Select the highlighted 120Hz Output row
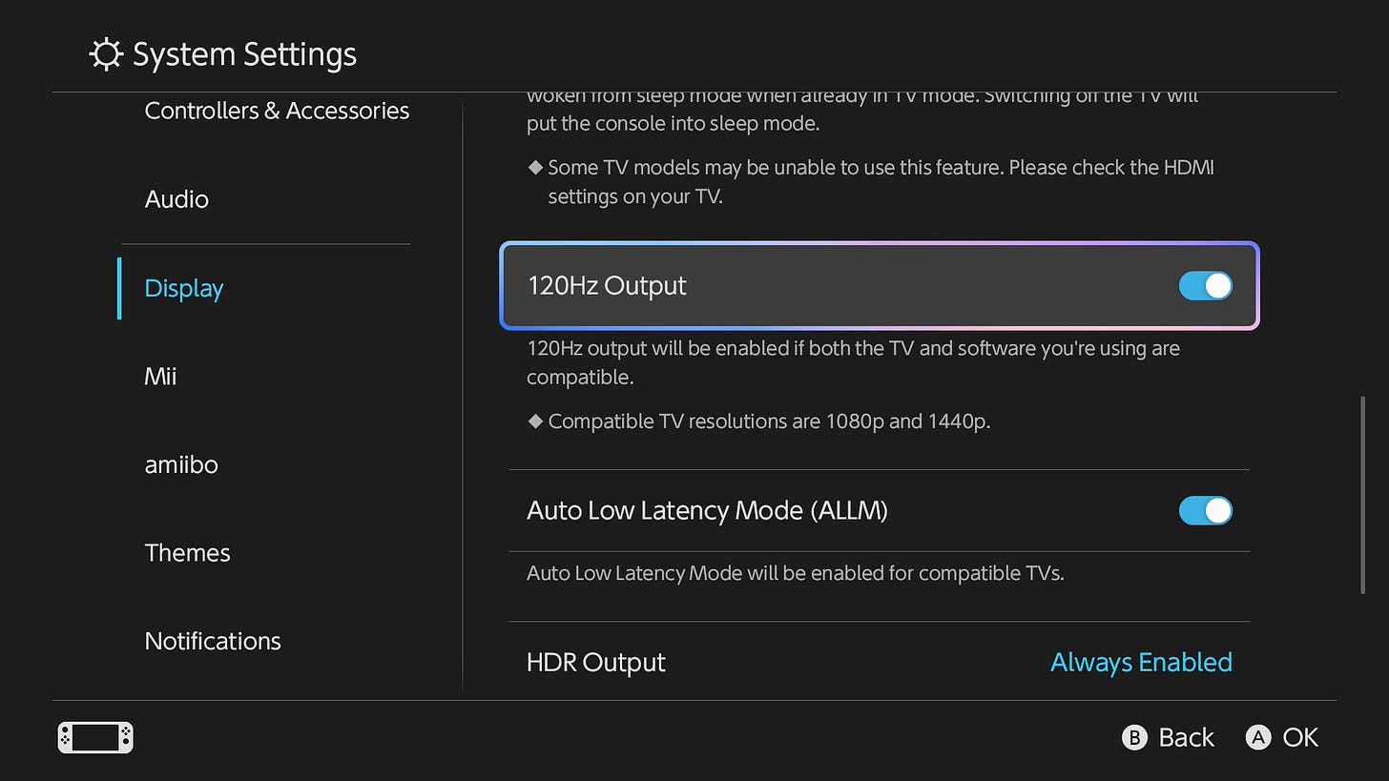The image size is (1389, 781). (x=878, y=285)
